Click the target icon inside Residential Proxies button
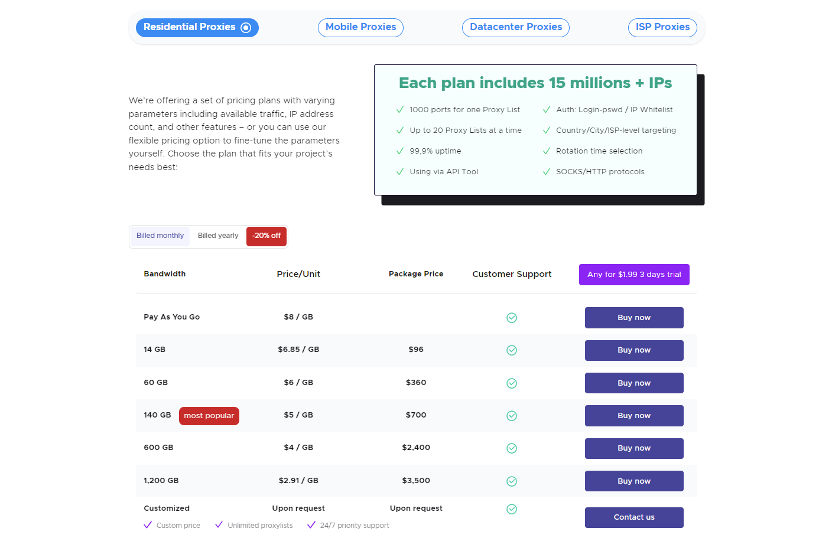Image resolution: width=832 pixels, height=551 pixels. [x=246, y=27]
